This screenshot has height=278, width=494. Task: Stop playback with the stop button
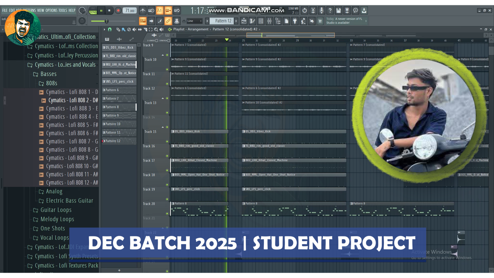click(109, 11)
